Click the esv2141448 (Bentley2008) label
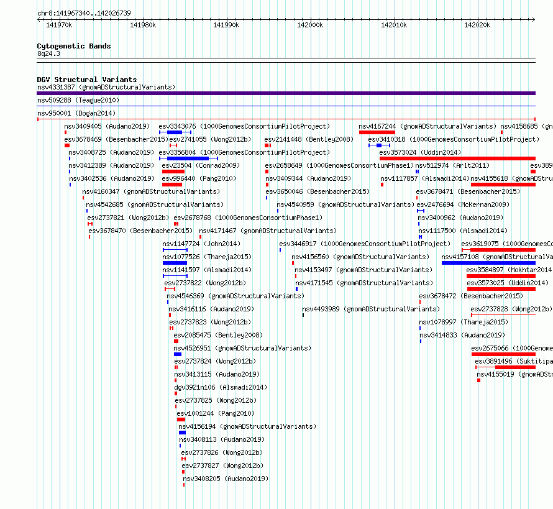This screenshot has height=509, width=553. point(309,139)
